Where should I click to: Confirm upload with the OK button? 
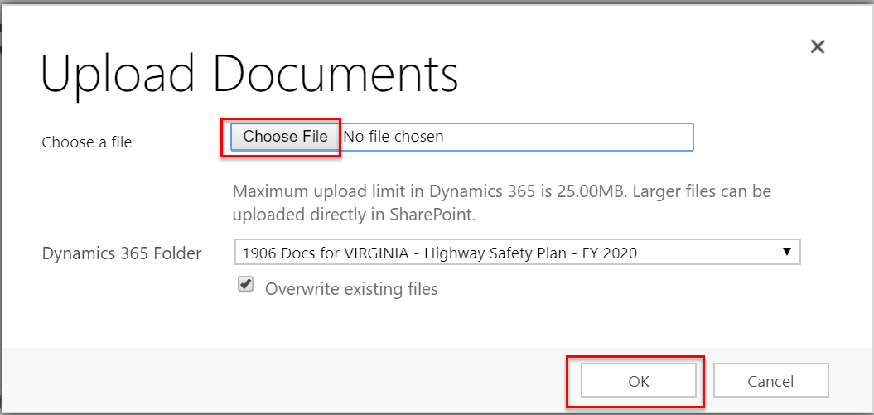[x=638, y=381]
